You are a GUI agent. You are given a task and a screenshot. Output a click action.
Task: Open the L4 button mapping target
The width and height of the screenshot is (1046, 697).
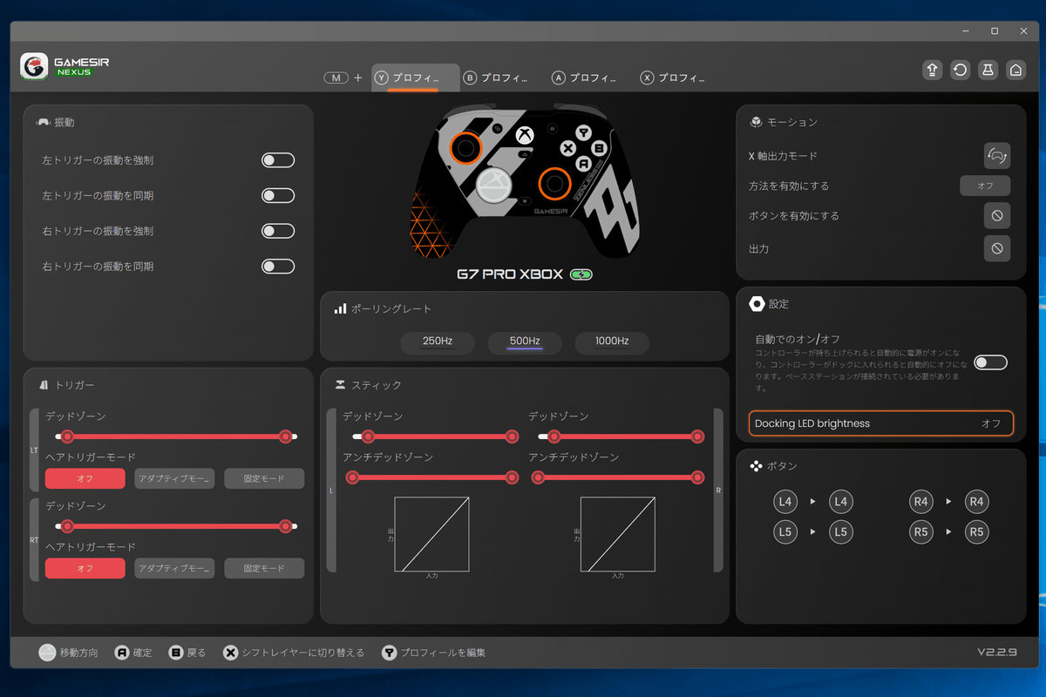pyautogui.click(x=840, y=502)
